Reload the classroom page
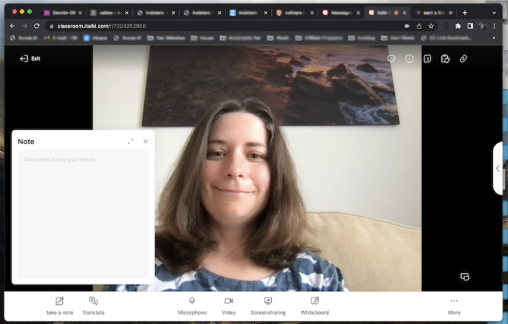 [36, 26]
